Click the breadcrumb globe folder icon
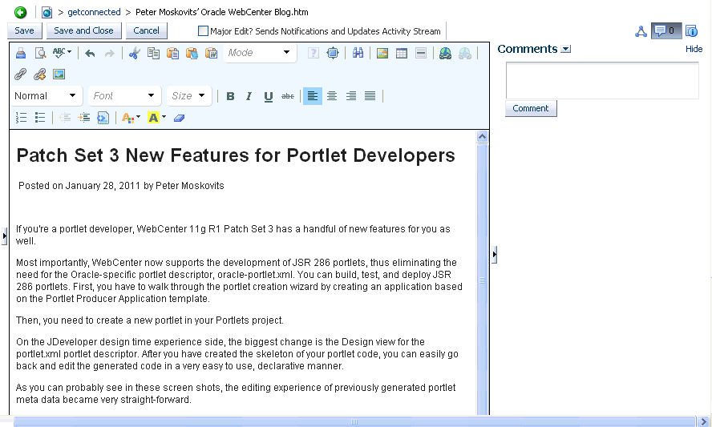The height and width of the screenshot is (427, 712). 47,12
